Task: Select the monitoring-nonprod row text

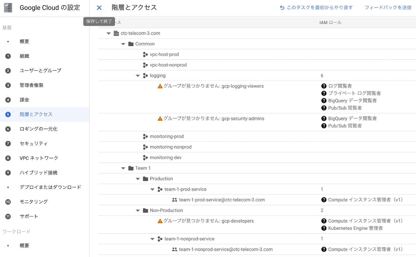Action: tap(171, 147)
